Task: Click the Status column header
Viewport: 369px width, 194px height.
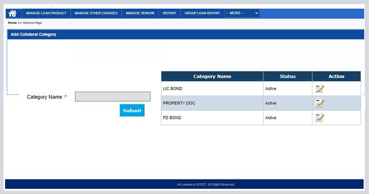Action: 288,76
